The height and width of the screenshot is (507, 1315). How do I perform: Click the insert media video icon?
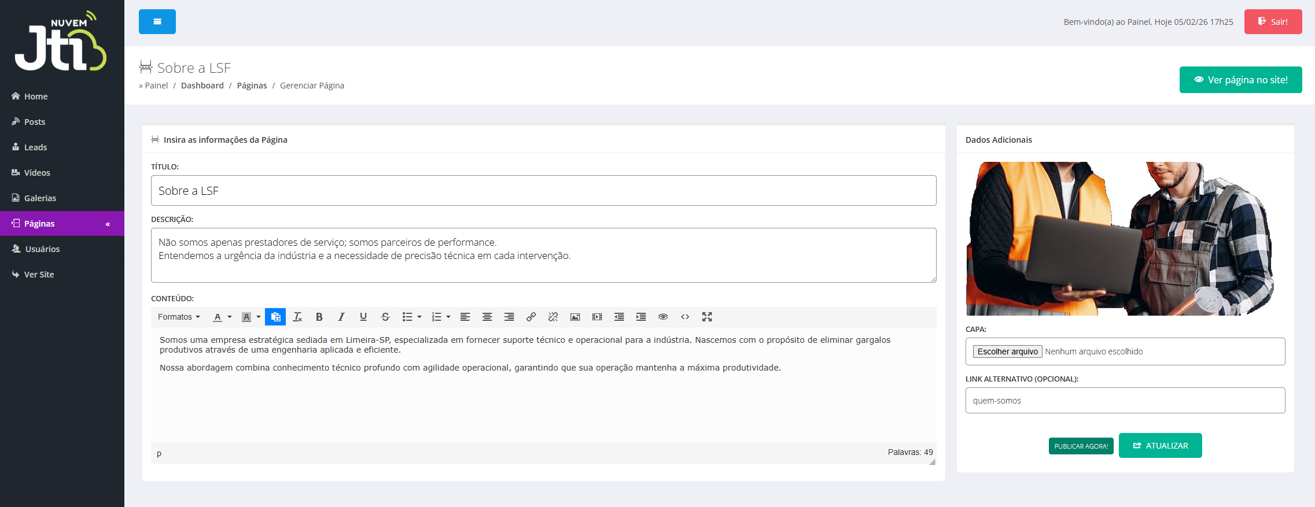point(597,317)
